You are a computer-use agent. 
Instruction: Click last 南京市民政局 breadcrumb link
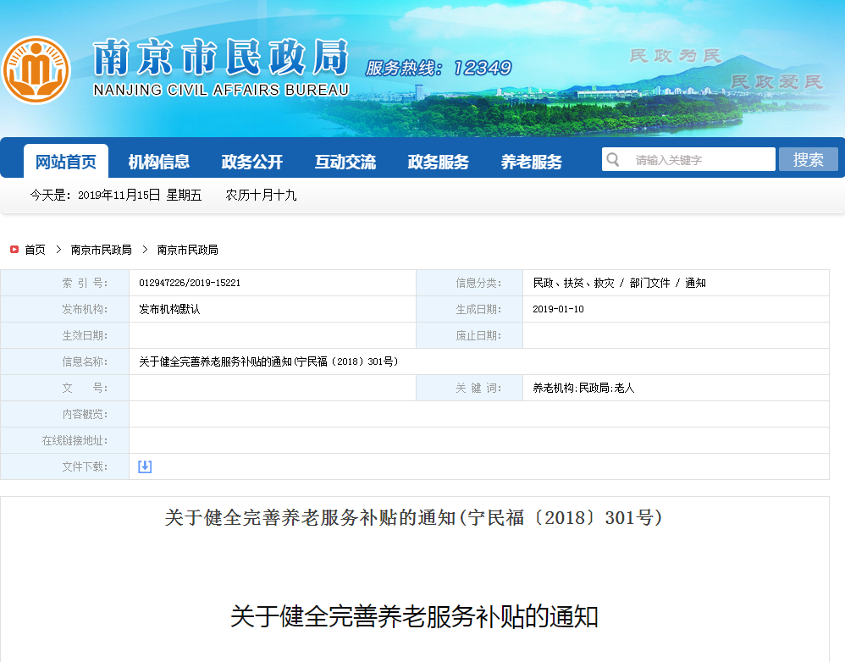(x=187, y=250)
